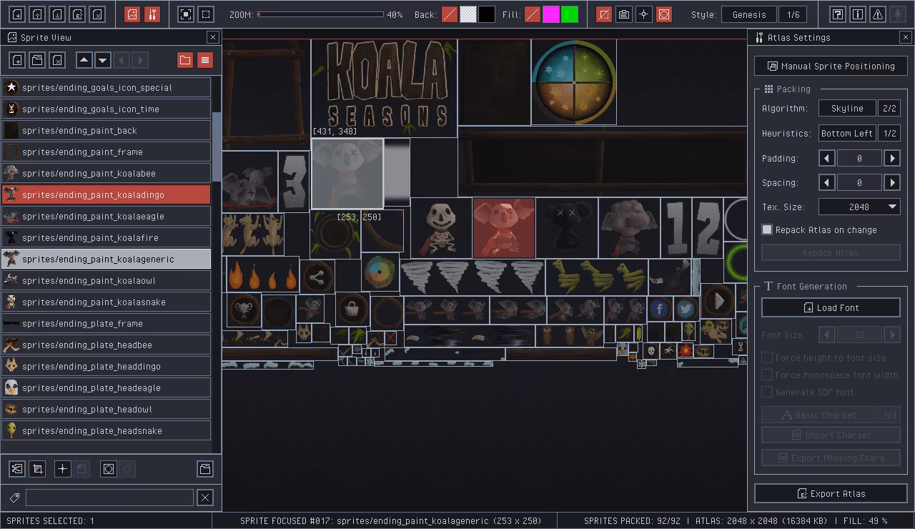
Task: Pick the magenta Fill color swatch
Action: pyautogui.click(x=551, y=14)
